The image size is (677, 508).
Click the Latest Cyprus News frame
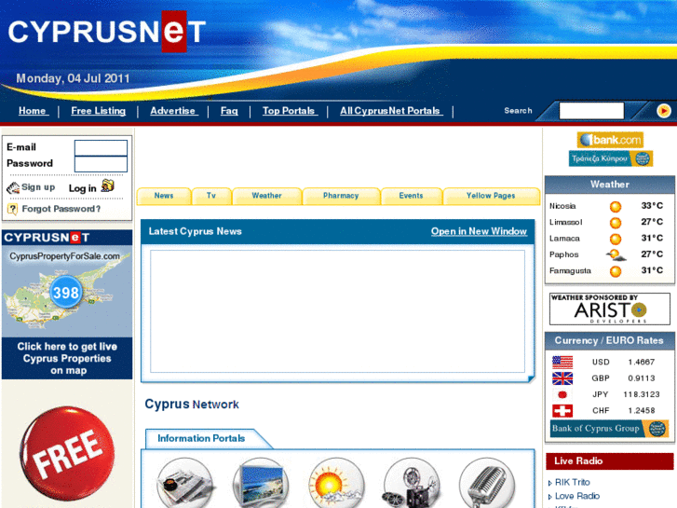click(x=338, y=310)
